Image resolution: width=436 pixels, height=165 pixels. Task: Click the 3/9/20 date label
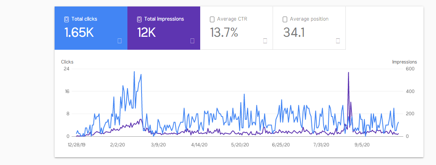point(159,145)
